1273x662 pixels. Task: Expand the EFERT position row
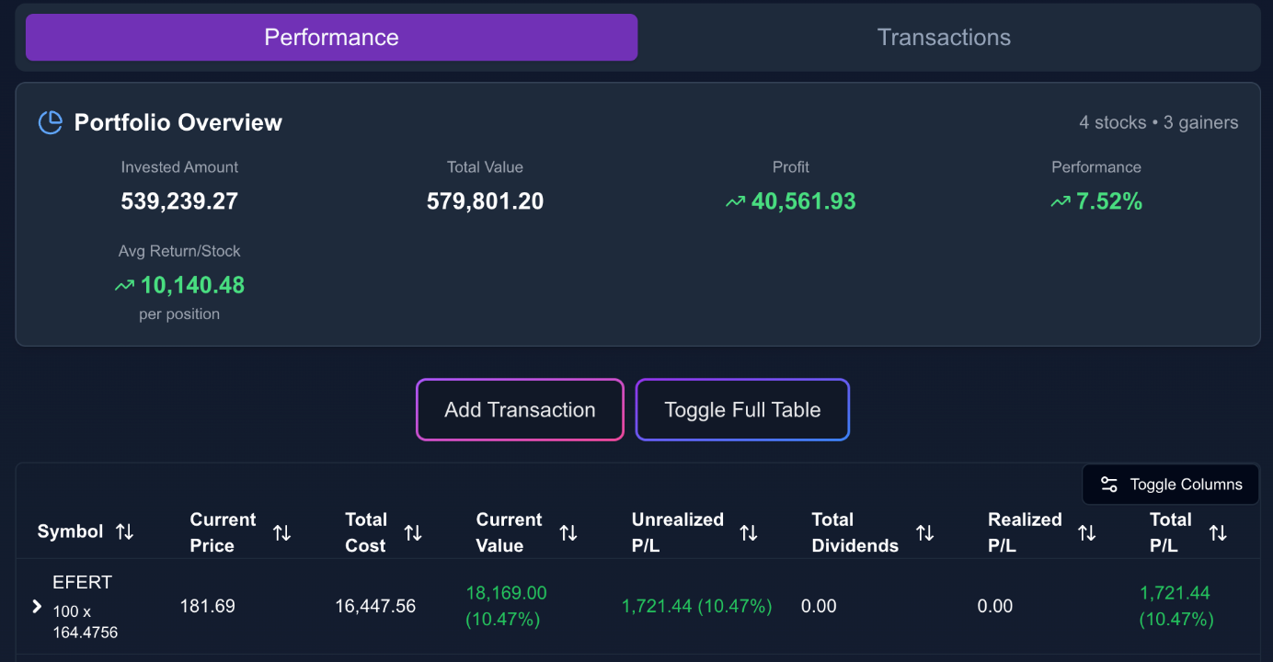coord(37,606)
